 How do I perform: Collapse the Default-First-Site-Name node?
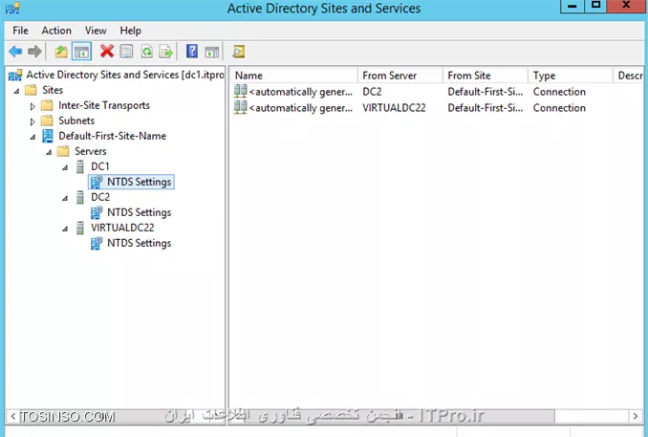click(32, 137)
